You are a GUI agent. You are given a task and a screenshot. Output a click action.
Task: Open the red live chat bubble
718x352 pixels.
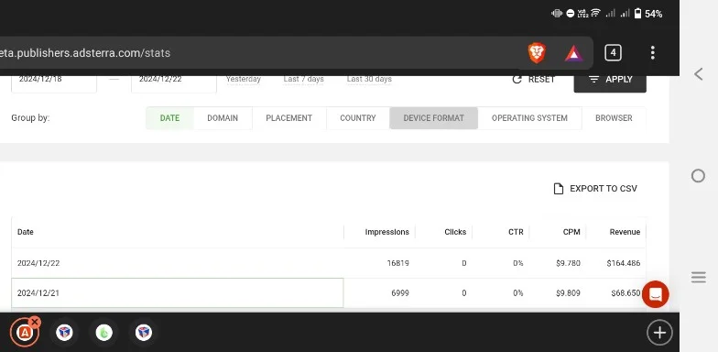(x=656, y=293)
